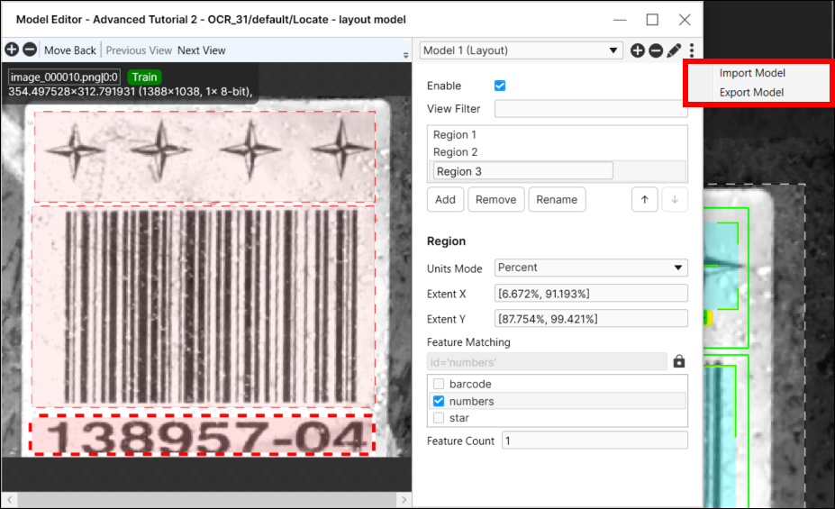Click the Extent X input field
This screenshot has height=509, width=835.
(591, 294)
